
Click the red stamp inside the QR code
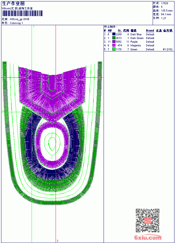point(148,220)
